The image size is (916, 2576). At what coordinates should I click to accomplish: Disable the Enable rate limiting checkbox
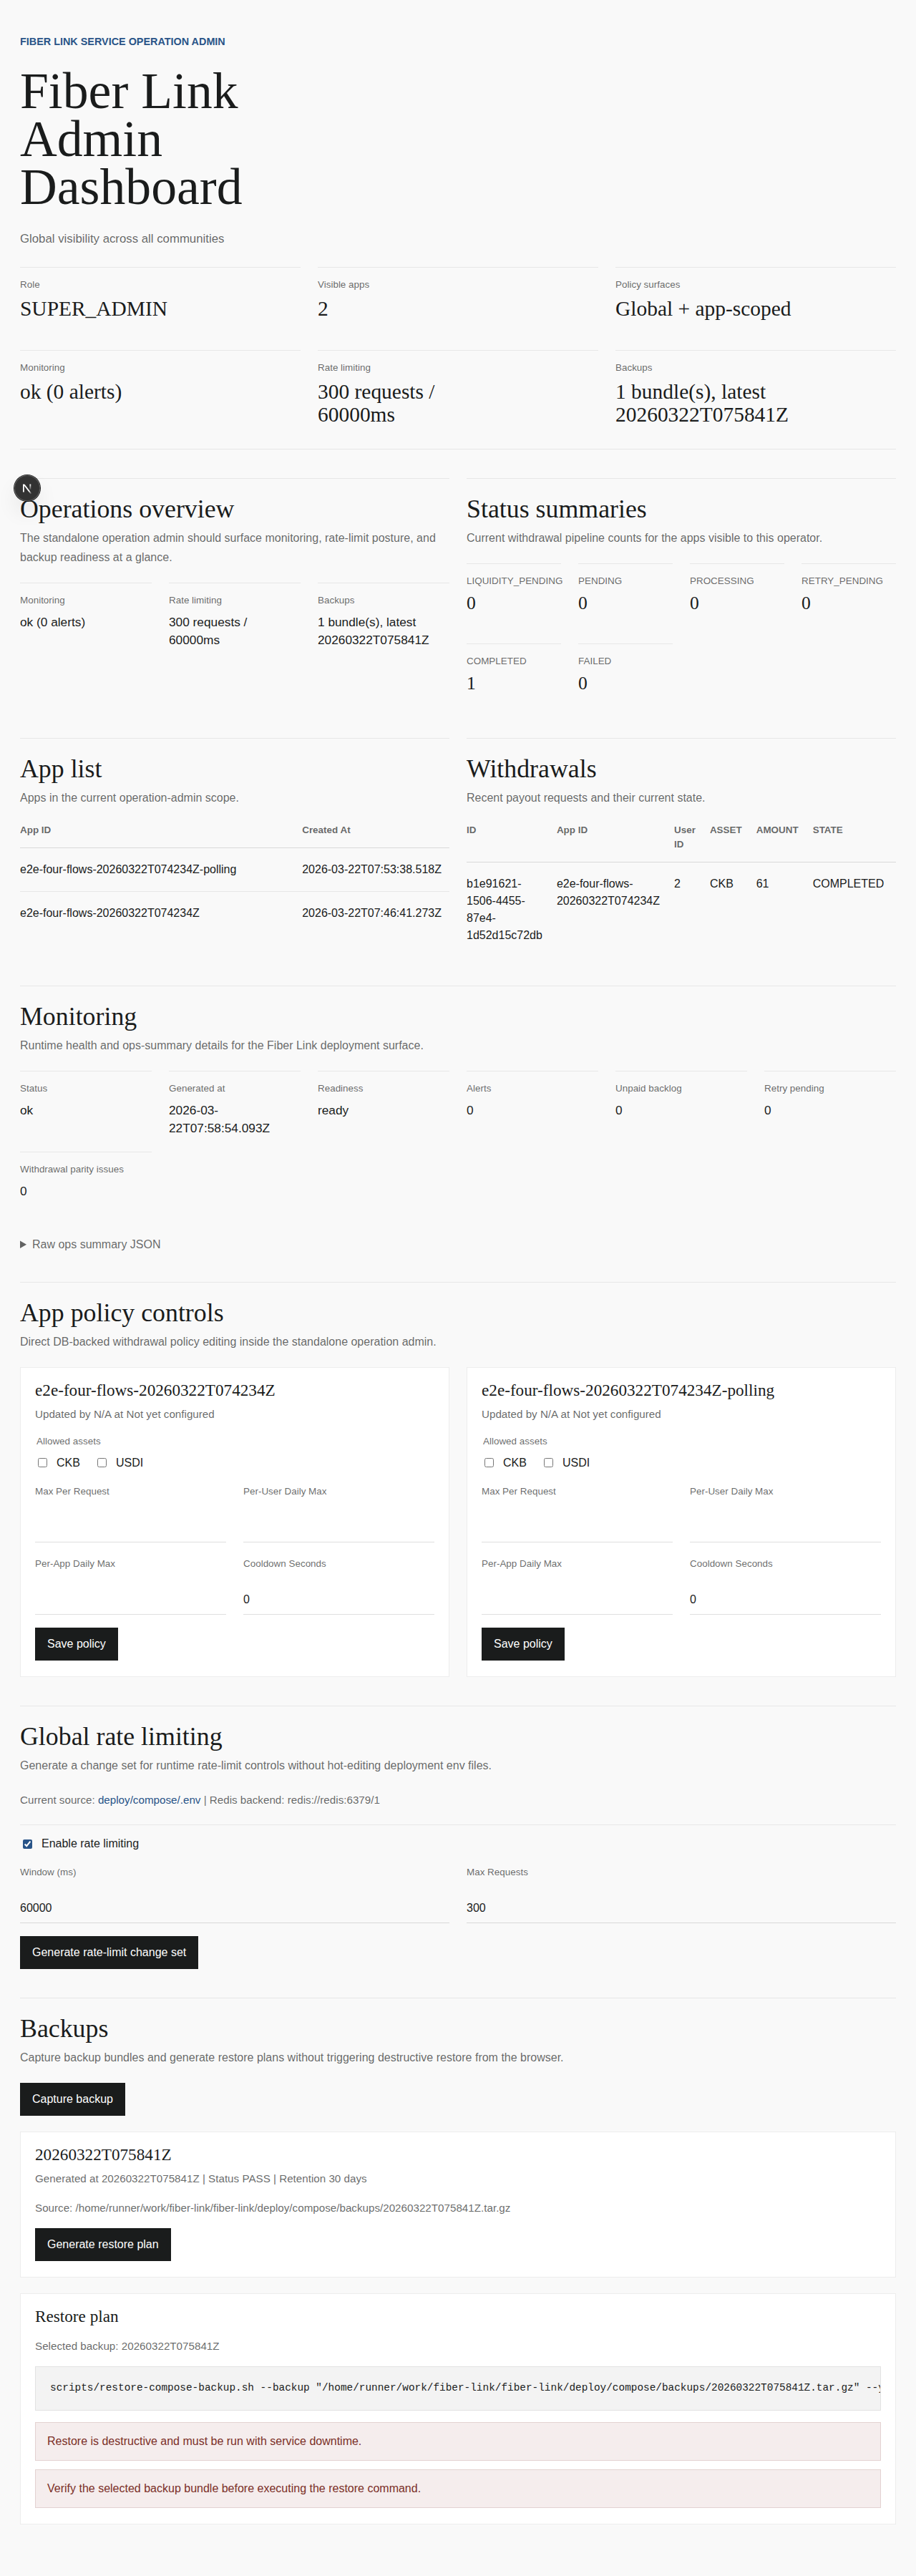[28, 1844]
